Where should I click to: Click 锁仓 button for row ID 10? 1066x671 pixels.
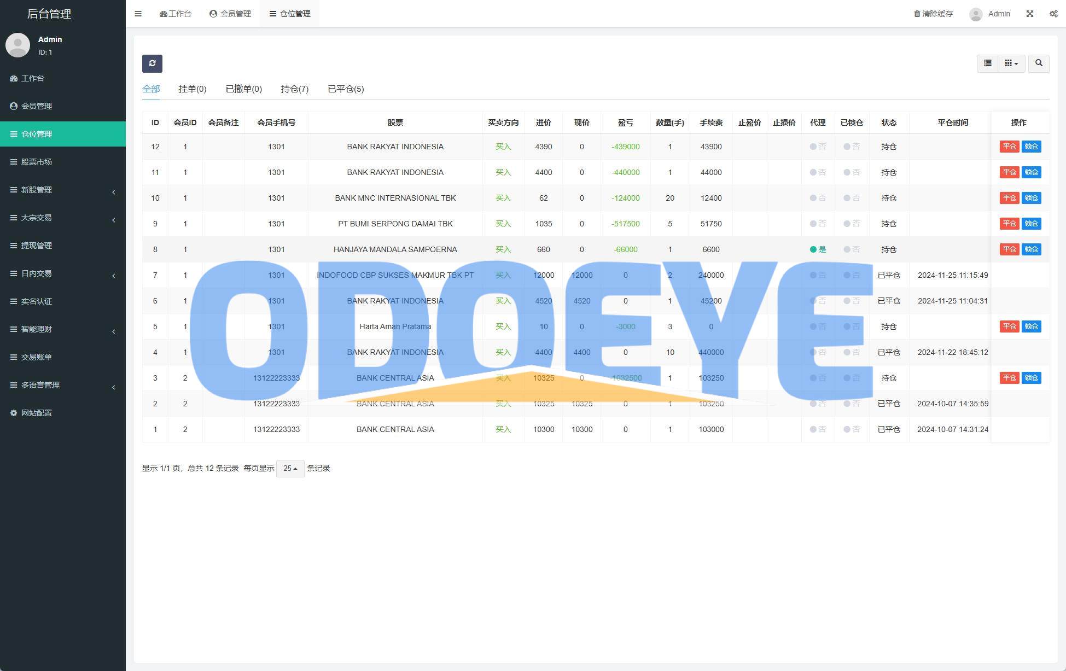pos(1031,198)
